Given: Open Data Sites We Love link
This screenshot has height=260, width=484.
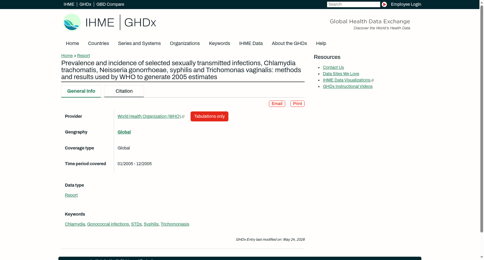Looking at the screenshot, I should tap(341, 74).
